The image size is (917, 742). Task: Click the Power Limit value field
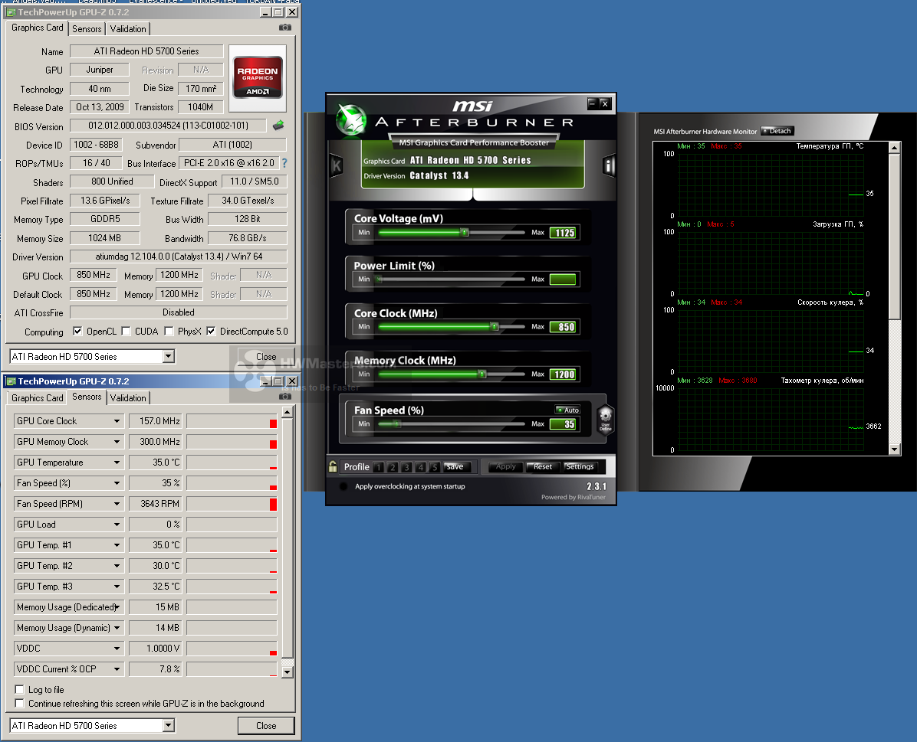pos(564,279)
